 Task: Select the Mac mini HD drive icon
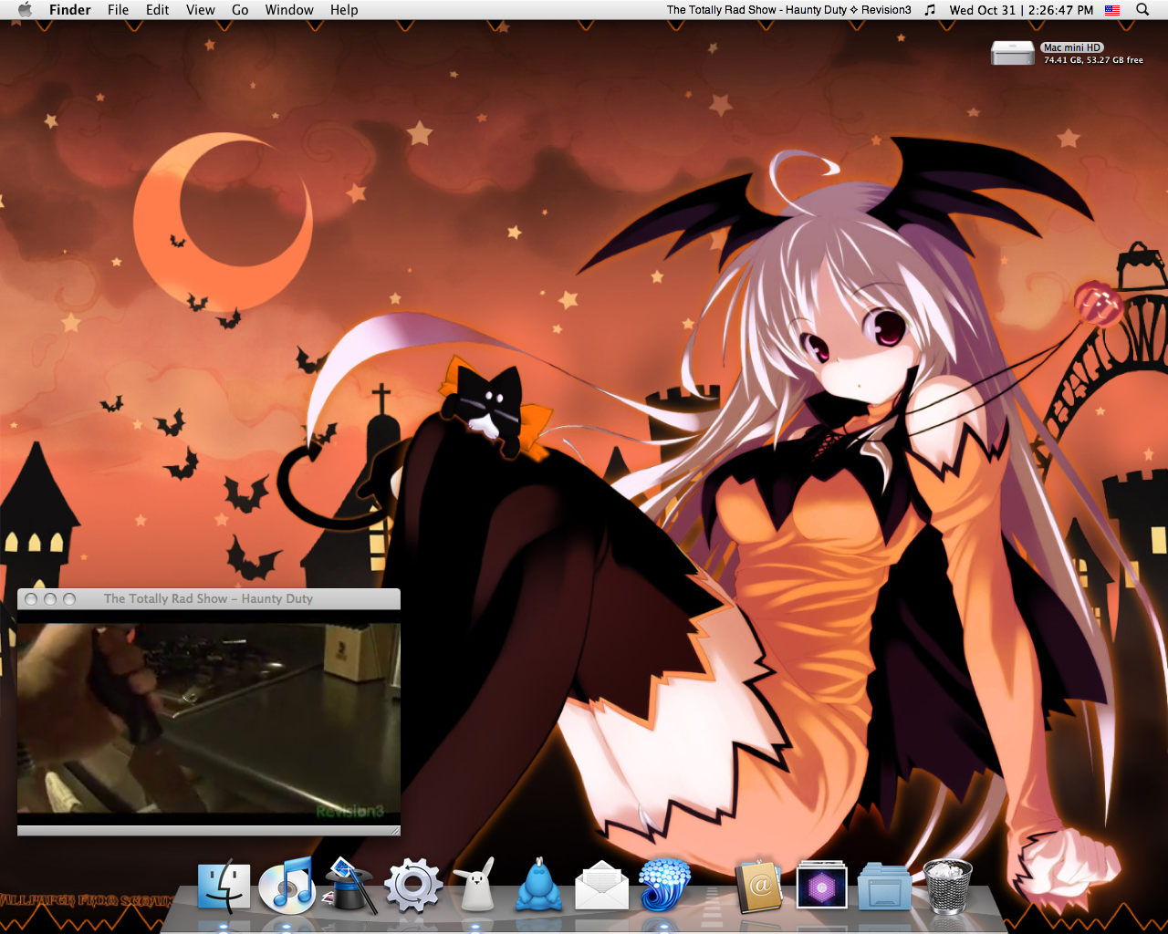point(1013,53)
